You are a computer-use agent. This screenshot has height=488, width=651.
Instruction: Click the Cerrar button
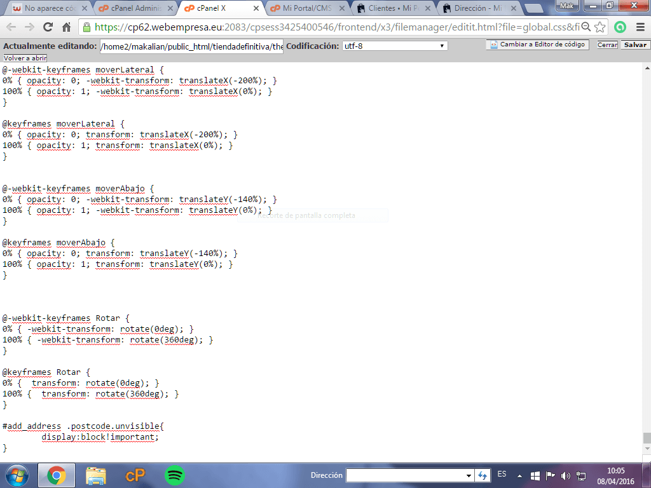coord(607,45)
